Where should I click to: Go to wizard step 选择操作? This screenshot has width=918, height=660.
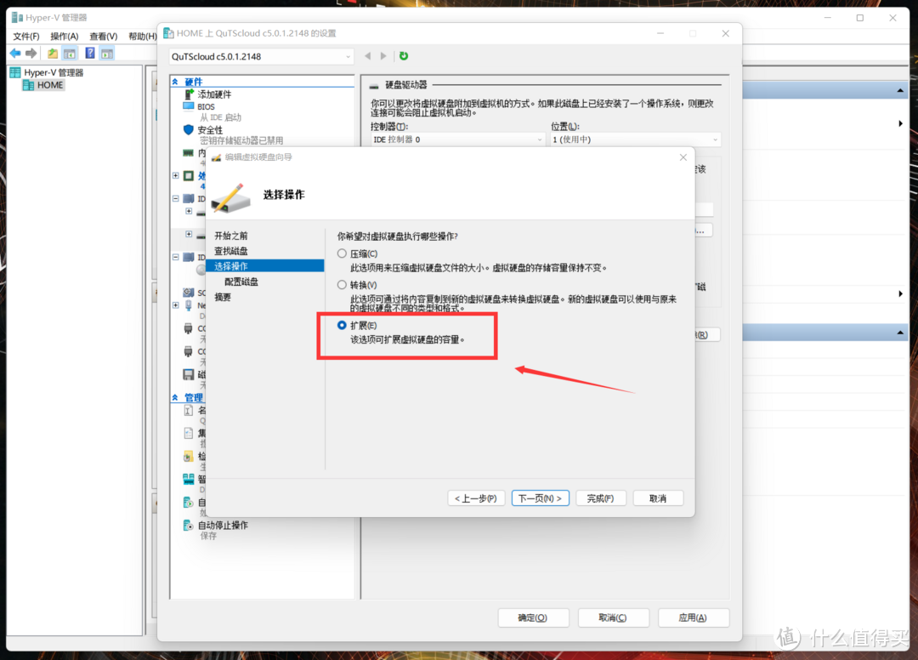coord(264,266)
